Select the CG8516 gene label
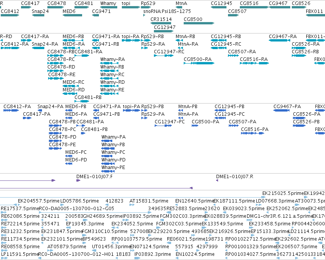Image resolution: width=325 pixels, height=260 pixels. coord(249,3)
